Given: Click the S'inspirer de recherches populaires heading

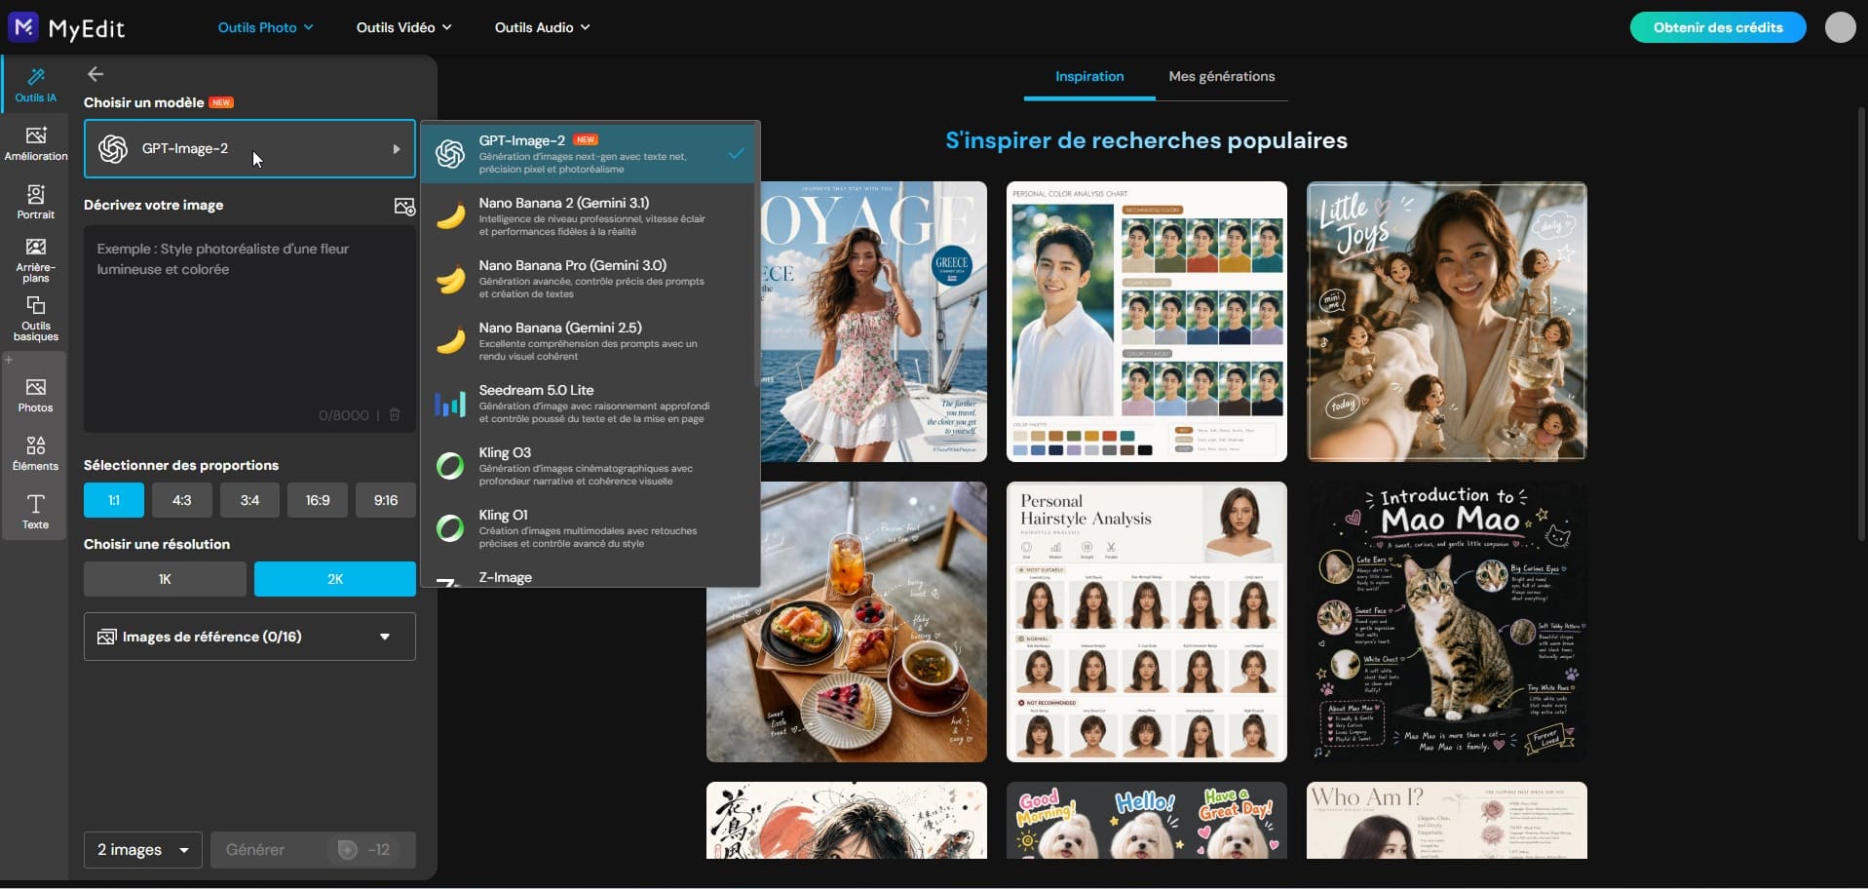Looking at the screenshot, I should click(1147, 140).
